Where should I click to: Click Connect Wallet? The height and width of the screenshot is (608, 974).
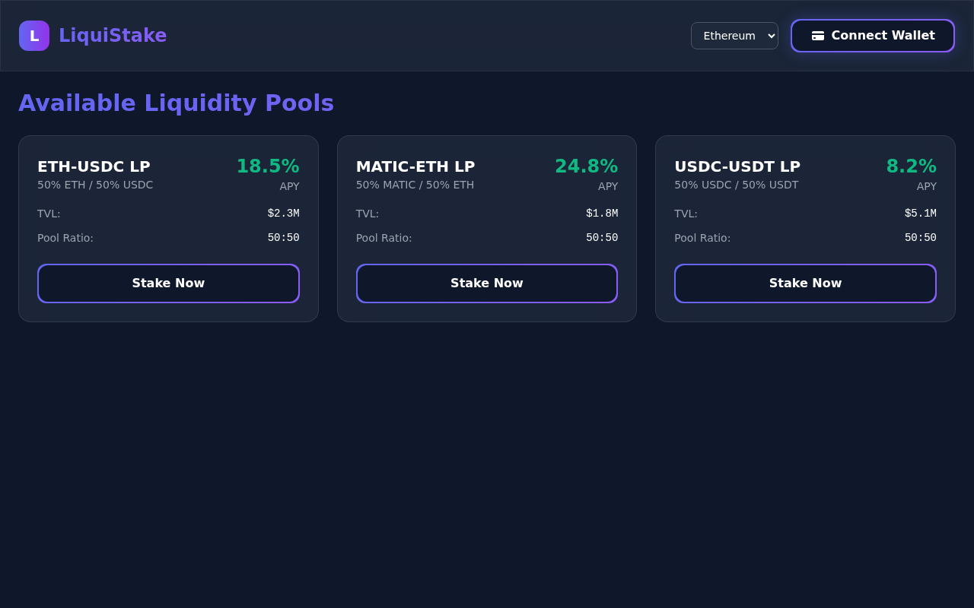tap(872, 35)
